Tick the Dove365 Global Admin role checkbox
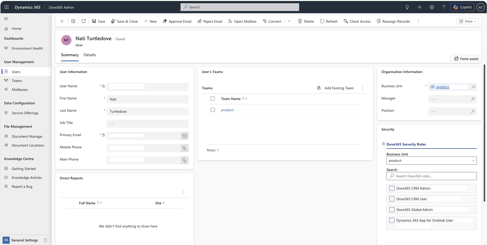This screenshot has width=487, height=245. point(392,210)
